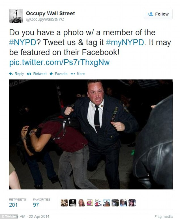Click the white statue bust avatar
Image resolution: width=180 pixels, height=219 pixels.
pos(73,203)
